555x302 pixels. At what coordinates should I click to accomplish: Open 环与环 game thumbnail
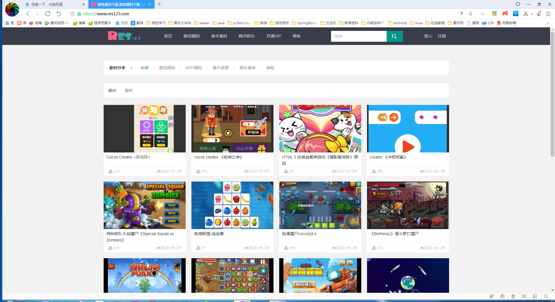click(145, 129)
